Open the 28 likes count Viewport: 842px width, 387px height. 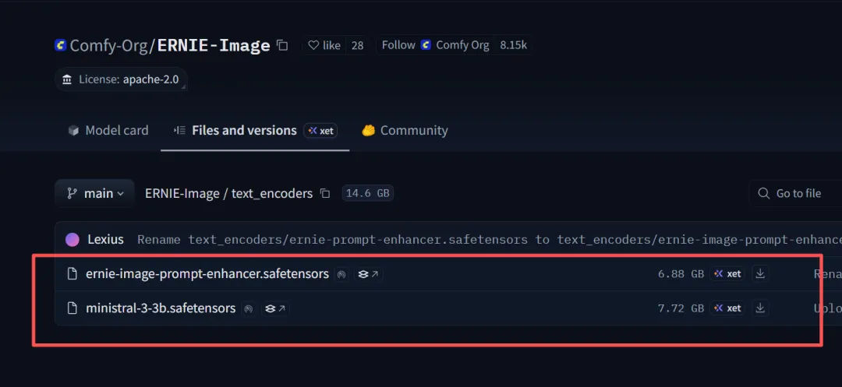[x=357, y=46]
